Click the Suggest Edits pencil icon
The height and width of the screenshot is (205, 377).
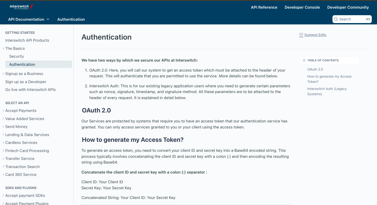pos(301,35)
